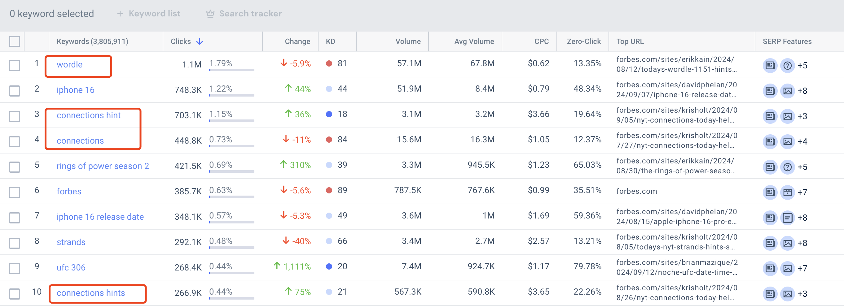This screenshot has height=307, width=844.
Task: Select the checkbox for rings of power season 2
Action: pos(15,167)
